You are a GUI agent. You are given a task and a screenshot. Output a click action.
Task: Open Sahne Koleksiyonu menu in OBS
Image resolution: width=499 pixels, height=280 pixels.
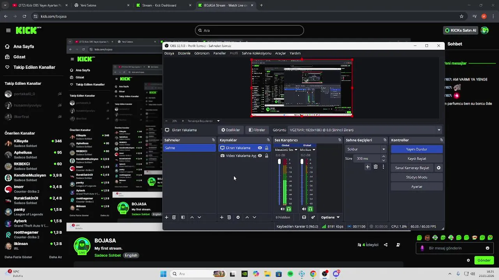pos(256,53)
